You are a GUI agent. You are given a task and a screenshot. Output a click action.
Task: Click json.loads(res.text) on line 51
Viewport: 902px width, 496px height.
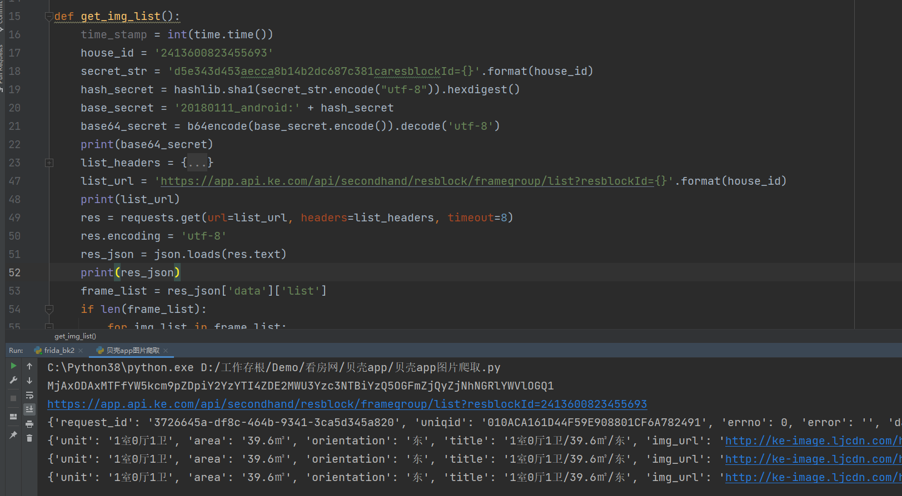[221, 254]
